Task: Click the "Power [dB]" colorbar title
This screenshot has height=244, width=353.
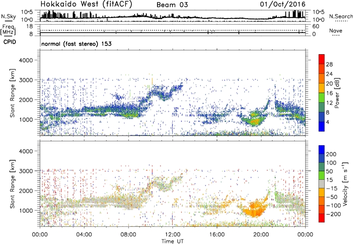Action: point(337,93)
